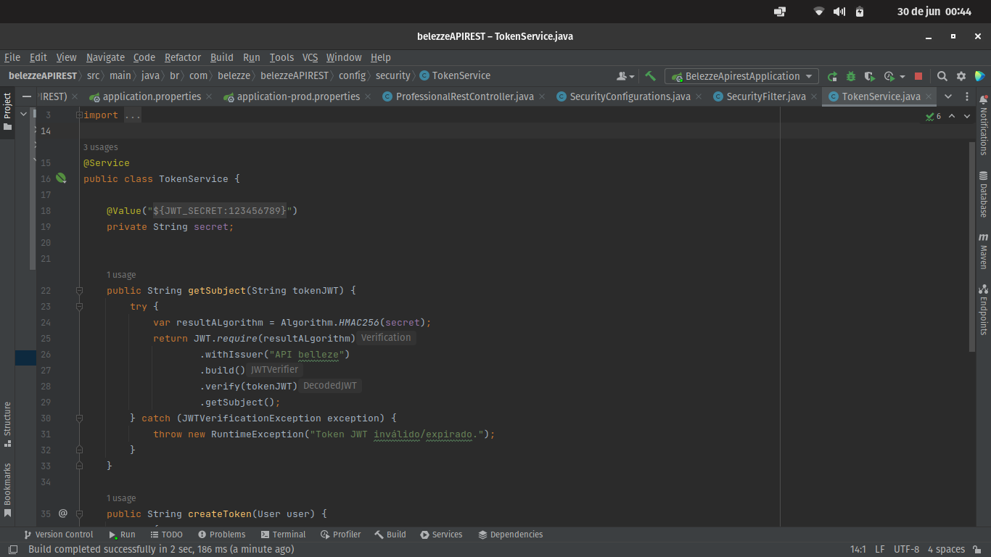Open the Navigate menu
This screenshot has height=557, width=991.
point(105,57)
